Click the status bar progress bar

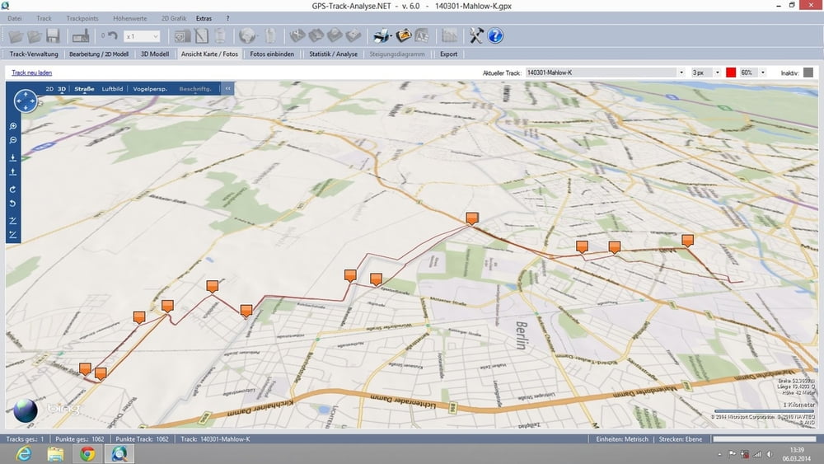764,438
